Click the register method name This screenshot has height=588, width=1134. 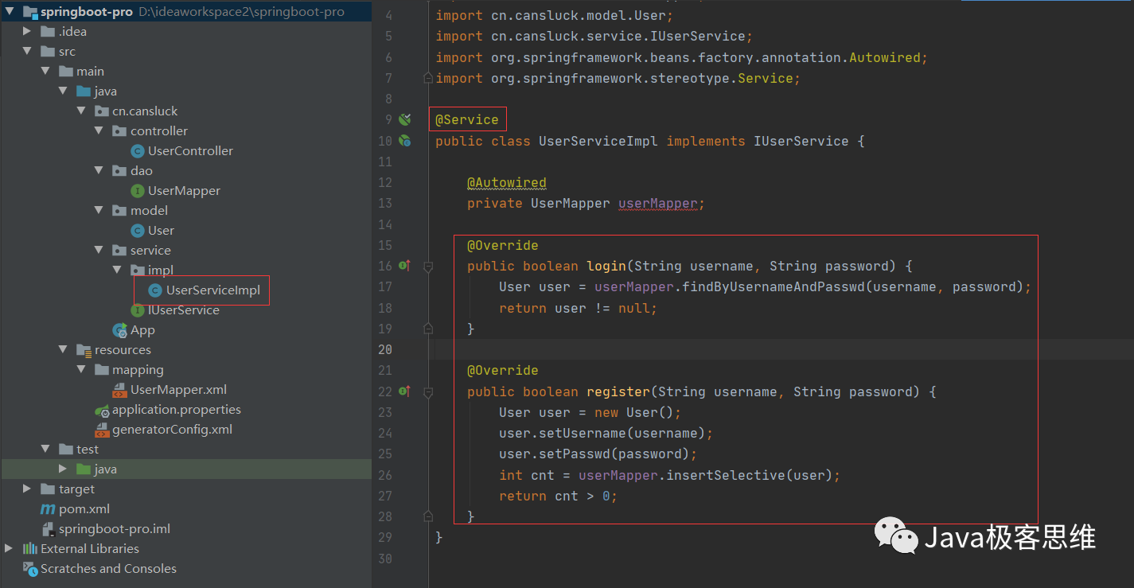(x=618, y=391)
